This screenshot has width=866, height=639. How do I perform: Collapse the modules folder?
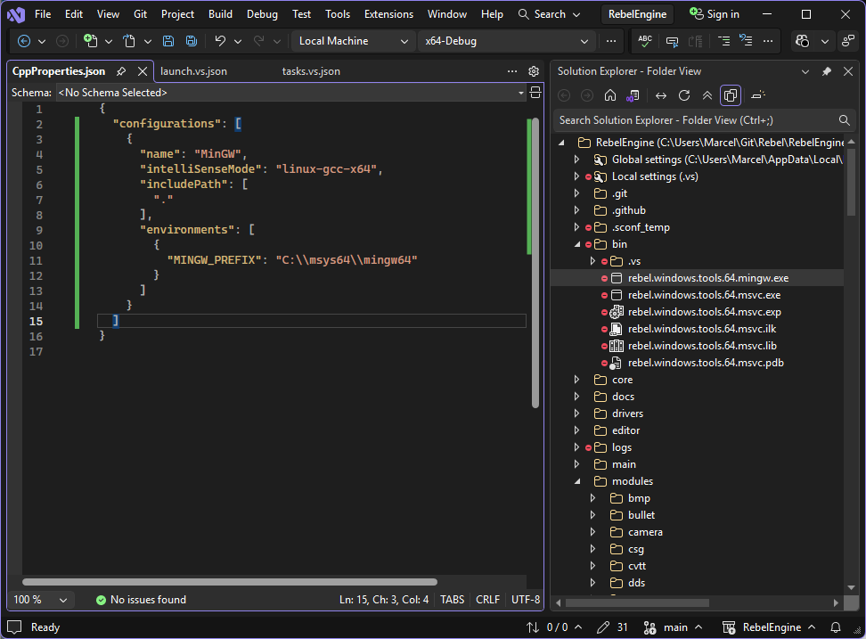tap(576, 481)
